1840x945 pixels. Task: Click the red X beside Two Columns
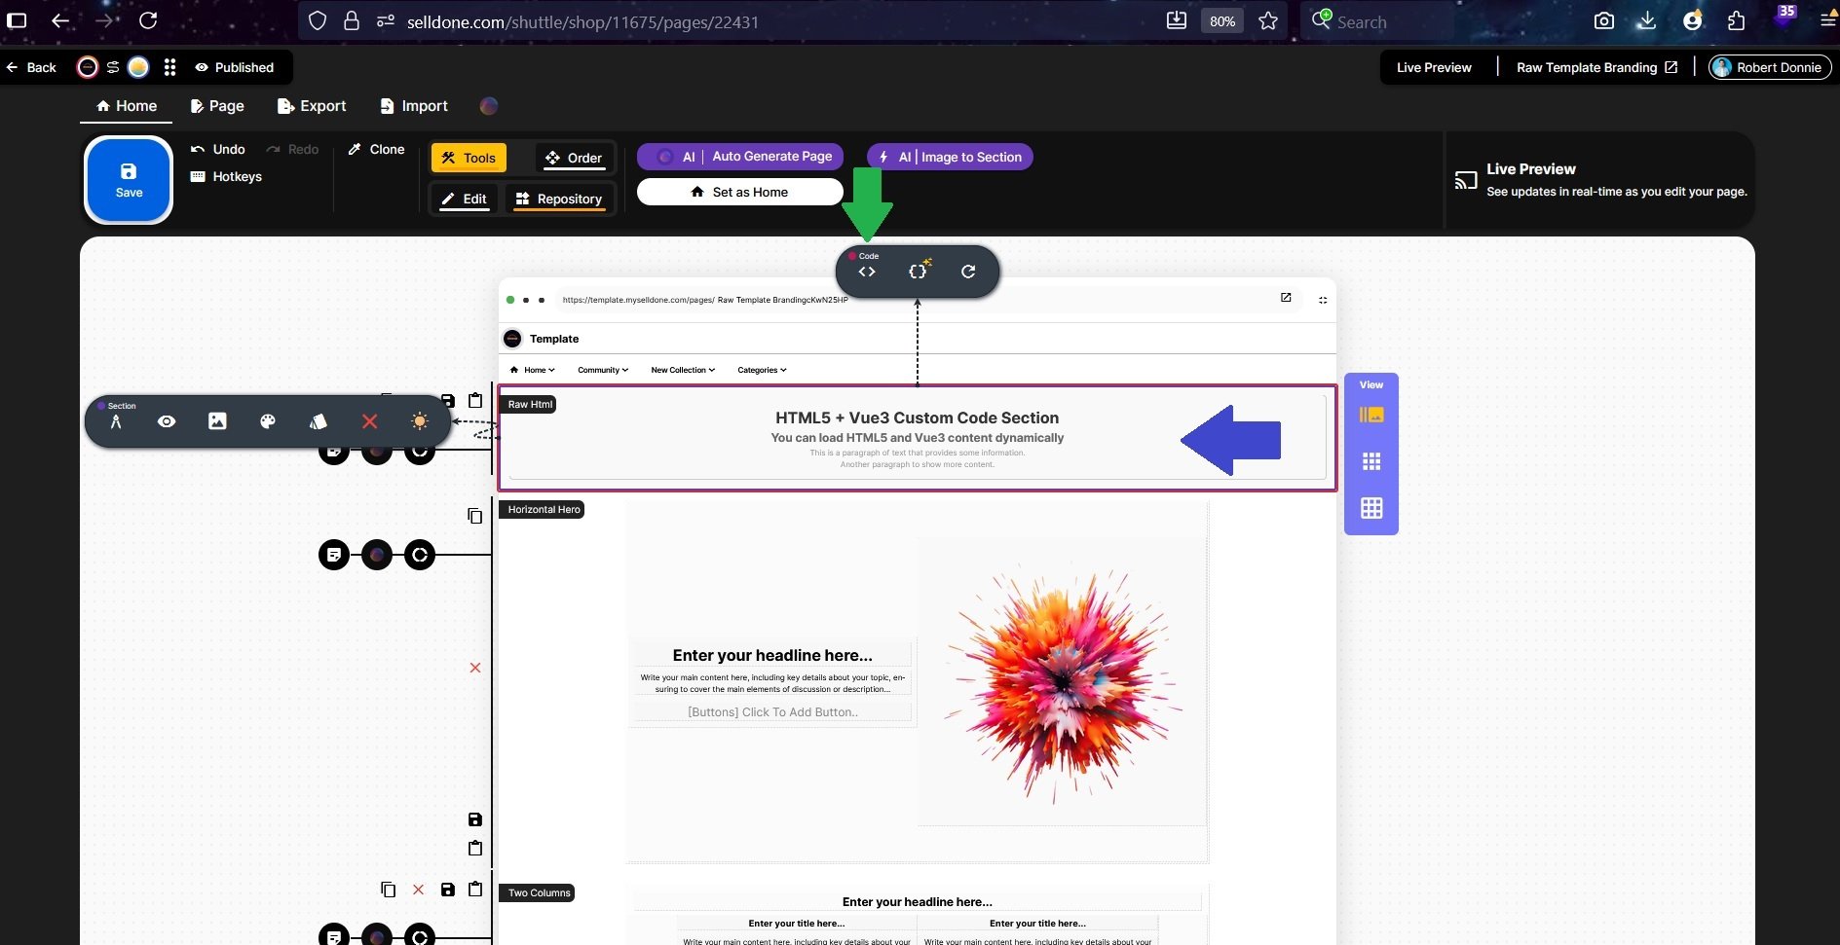click(x=418, y=890)
